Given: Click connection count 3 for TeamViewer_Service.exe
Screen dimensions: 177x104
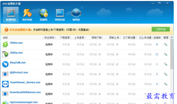Looking at the screenshot, I should point(157,84).
